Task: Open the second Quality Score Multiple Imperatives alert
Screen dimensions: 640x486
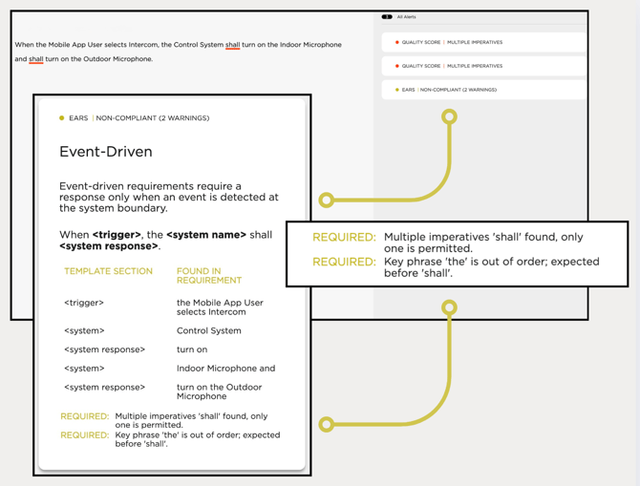Action: coord(453,66)
